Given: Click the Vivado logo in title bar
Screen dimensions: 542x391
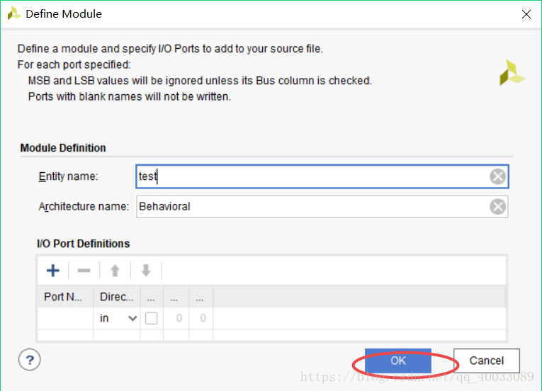Looking at the screenshot, I should point(14,14).
